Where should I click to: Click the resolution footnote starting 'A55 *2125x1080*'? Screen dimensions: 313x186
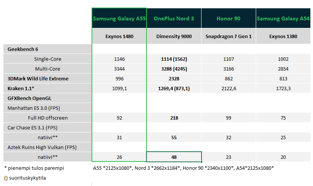point(183,168)
